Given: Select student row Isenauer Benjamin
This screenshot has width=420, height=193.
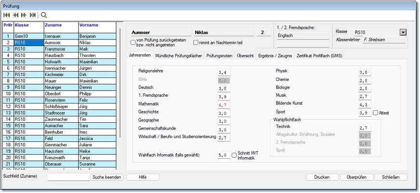Looking at the screenshot, I should 63,36.
